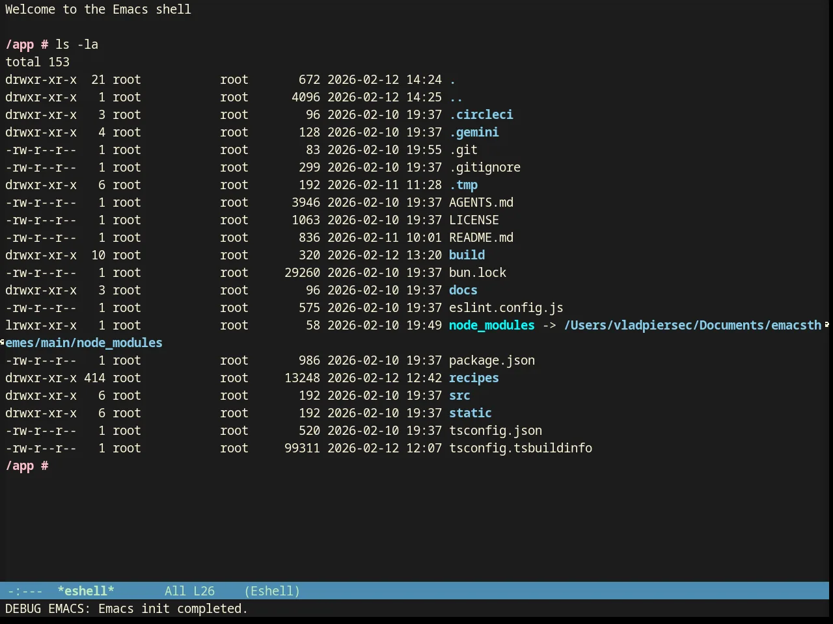Viewport: 833px width, 624px height.
Task: Click the bun.lock file name
Action: [x=478, y=272]
